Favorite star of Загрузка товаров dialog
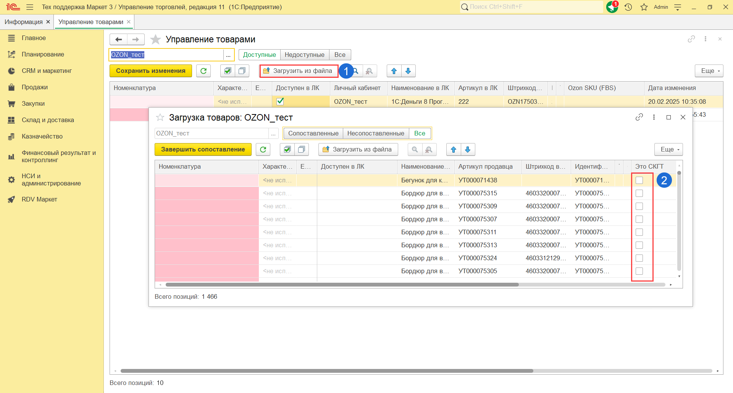This screenshot has height=393, width=733. tap(160, 118)
